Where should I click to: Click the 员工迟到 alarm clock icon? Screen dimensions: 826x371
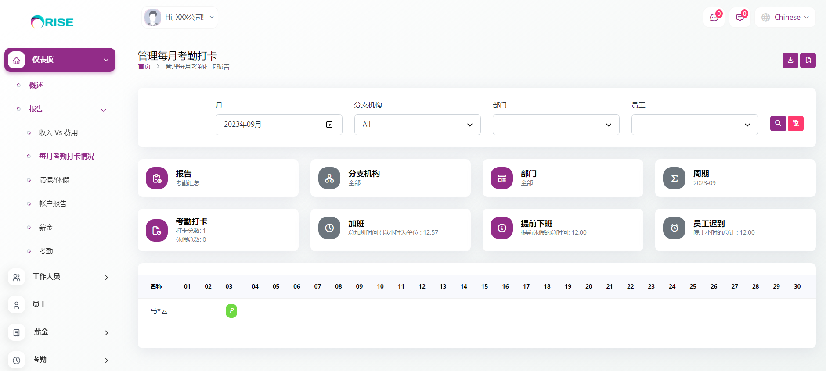click(674, 228)
